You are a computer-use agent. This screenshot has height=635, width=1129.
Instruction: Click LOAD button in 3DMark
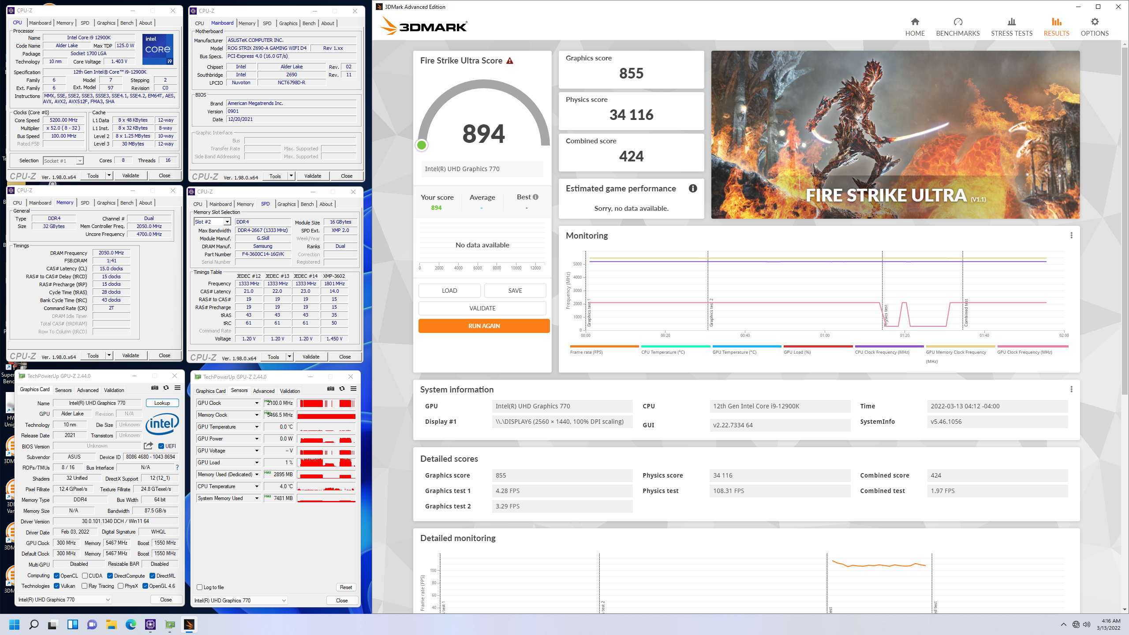click(449, 291)
